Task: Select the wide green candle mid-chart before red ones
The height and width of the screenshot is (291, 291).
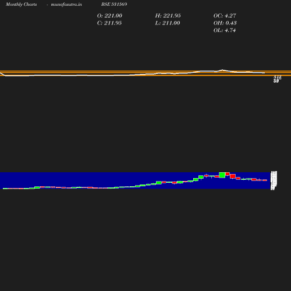Action: [159, 183]
